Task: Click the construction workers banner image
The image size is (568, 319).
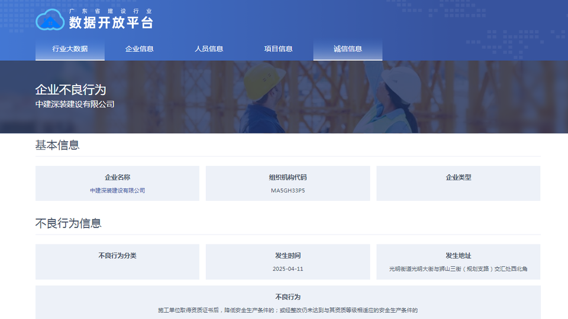Action: [x=331, y=97]
